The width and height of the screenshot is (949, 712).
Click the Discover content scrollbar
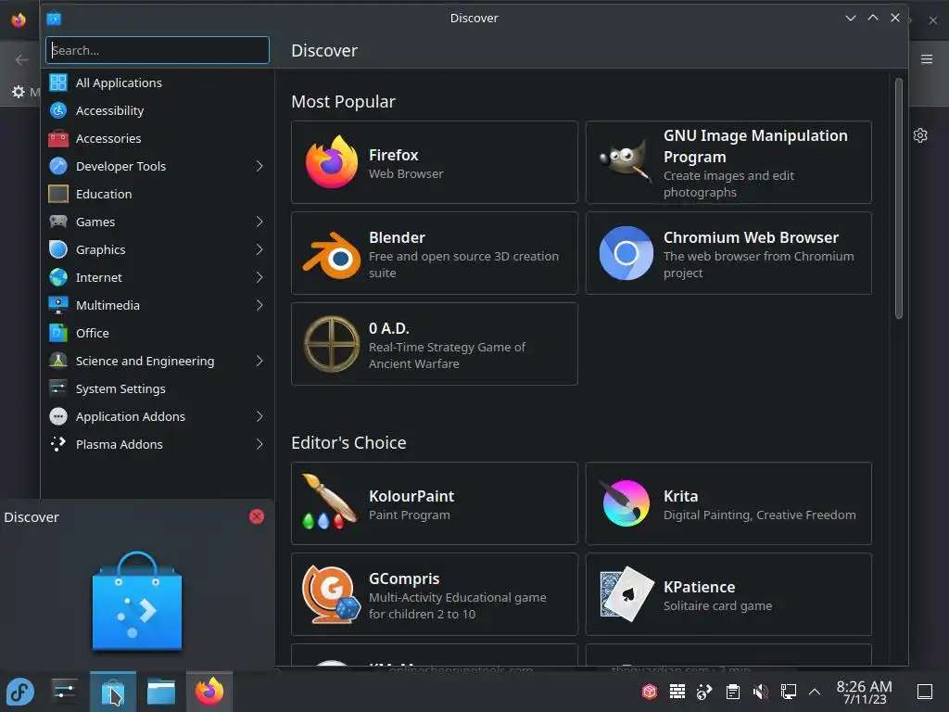click(x=899, y=198)
